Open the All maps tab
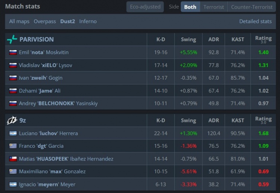 (19, 21)
